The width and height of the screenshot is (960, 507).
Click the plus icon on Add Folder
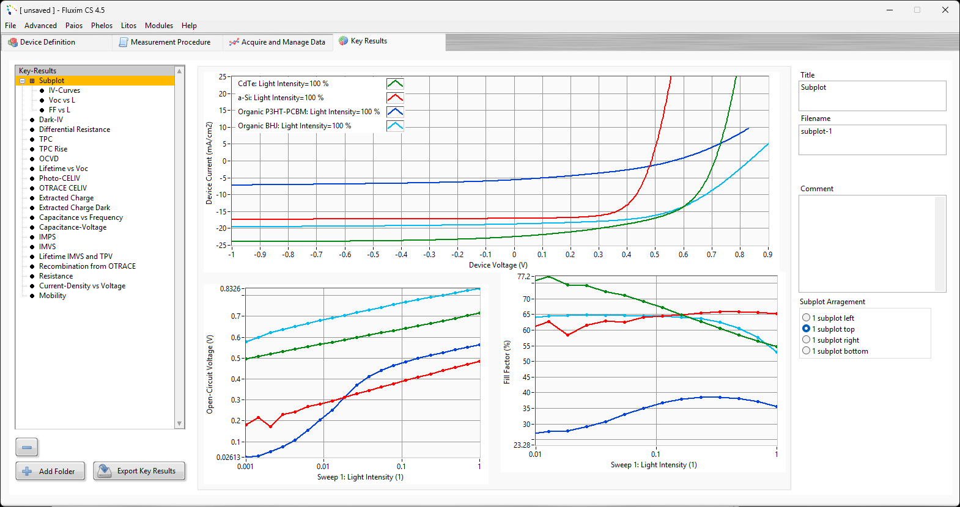27,471
